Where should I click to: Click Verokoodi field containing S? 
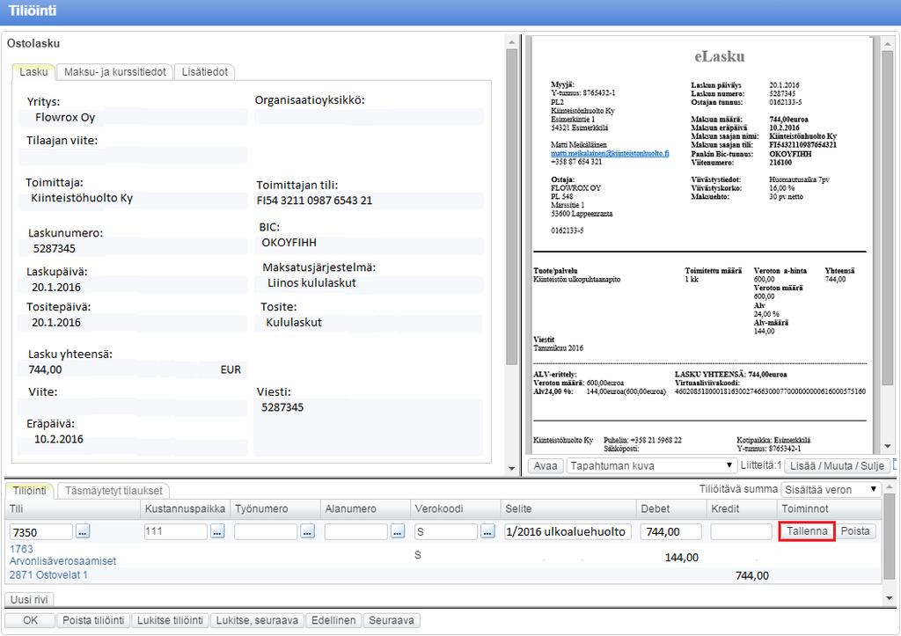click(446, 531)
